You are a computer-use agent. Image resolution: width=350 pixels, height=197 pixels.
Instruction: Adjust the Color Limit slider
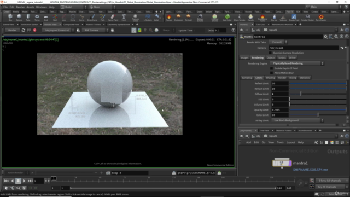pos(318,115)
